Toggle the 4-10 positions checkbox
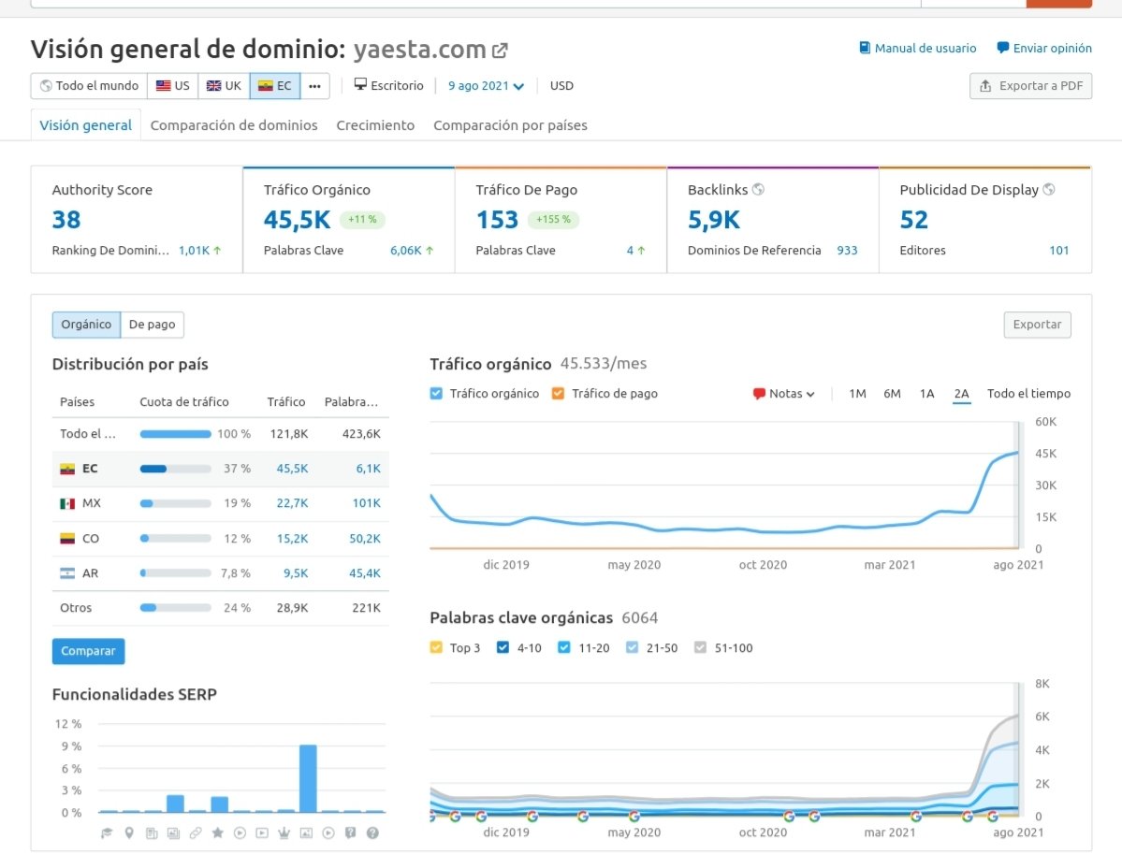 pyautogui.click(x=503, y=647)
